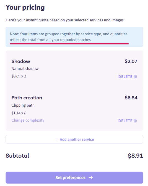Delete the Path creation service via DELETE label
The image size is (148, 186).
tap(125, 121)
